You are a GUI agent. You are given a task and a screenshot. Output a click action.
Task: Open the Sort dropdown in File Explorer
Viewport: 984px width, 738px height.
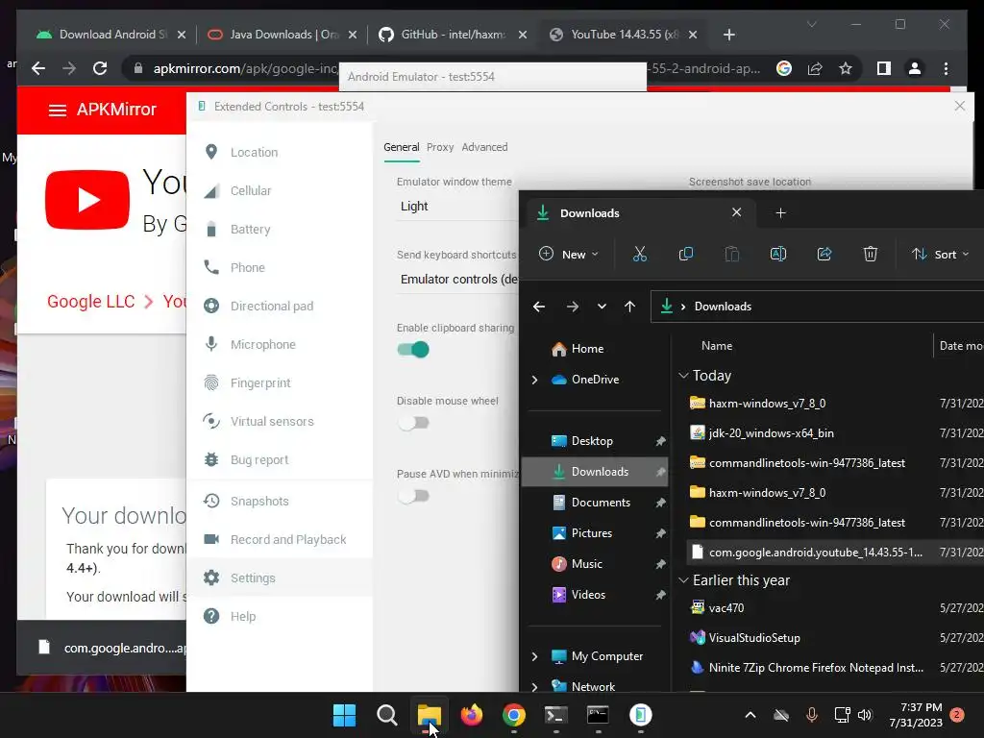point(940,254)
